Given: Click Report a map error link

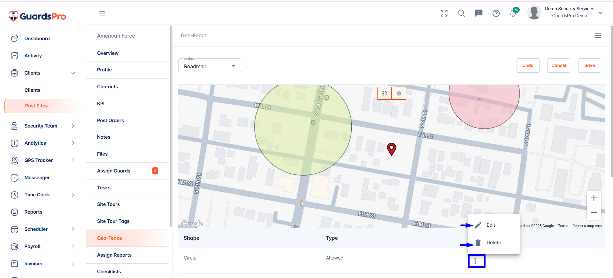Looking at the screenshot, I should [587, 226].
